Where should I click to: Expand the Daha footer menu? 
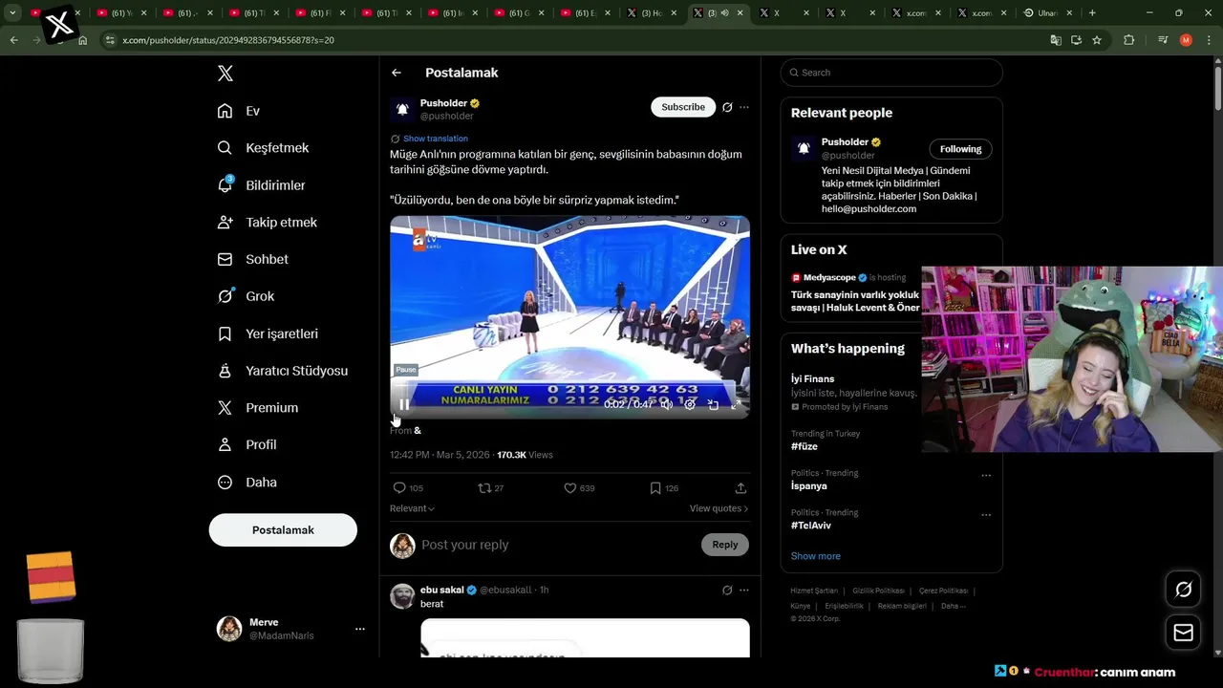click(953, 606)
